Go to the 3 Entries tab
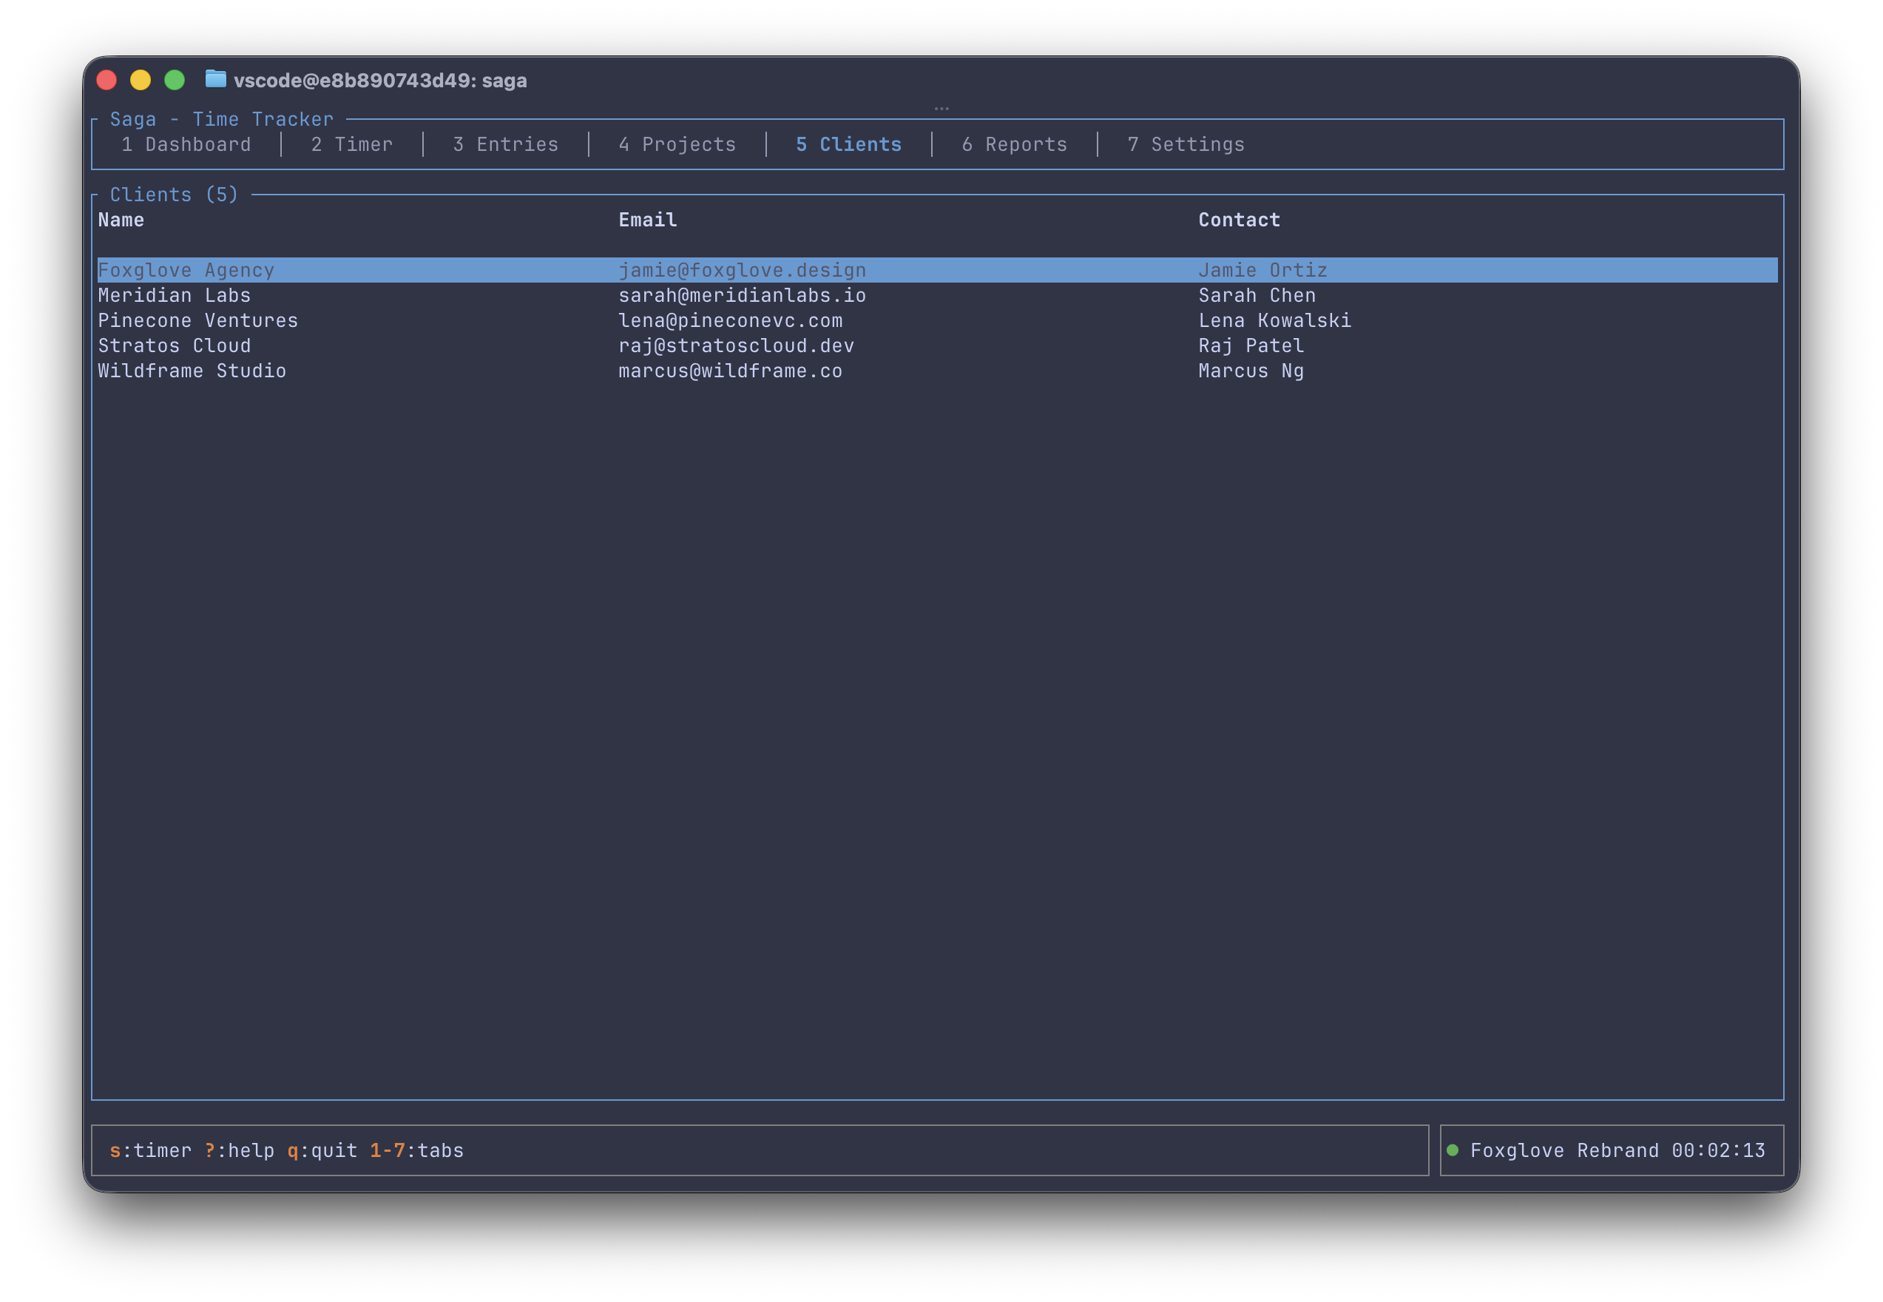Screen dimensions: 1883x1302 tap(506, 144)
